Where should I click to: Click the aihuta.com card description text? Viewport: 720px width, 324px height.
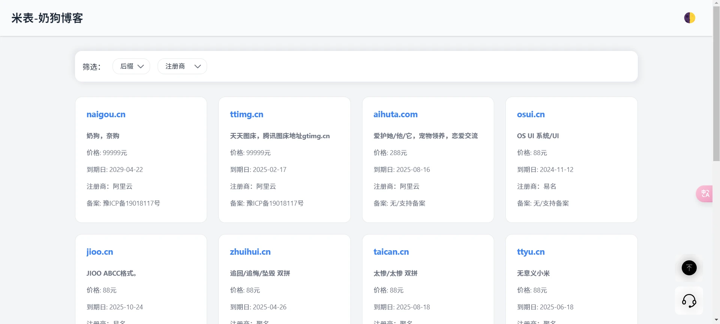point(425,136)
